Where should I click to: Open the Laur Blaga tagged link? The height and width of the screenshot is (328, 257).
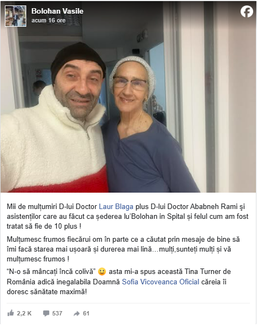pyautogui.click(x=116, y=206)
